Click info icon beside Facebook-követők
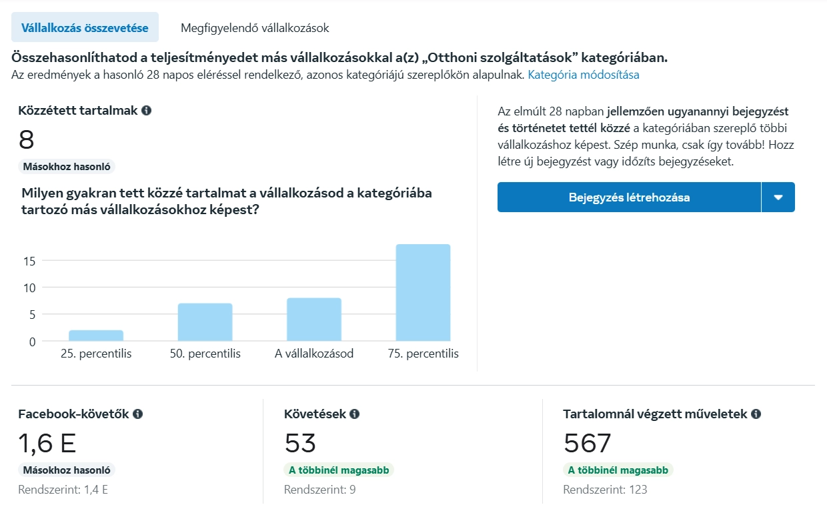The height and width of the screenshot is (511, 827). click(x=138, y=414)
